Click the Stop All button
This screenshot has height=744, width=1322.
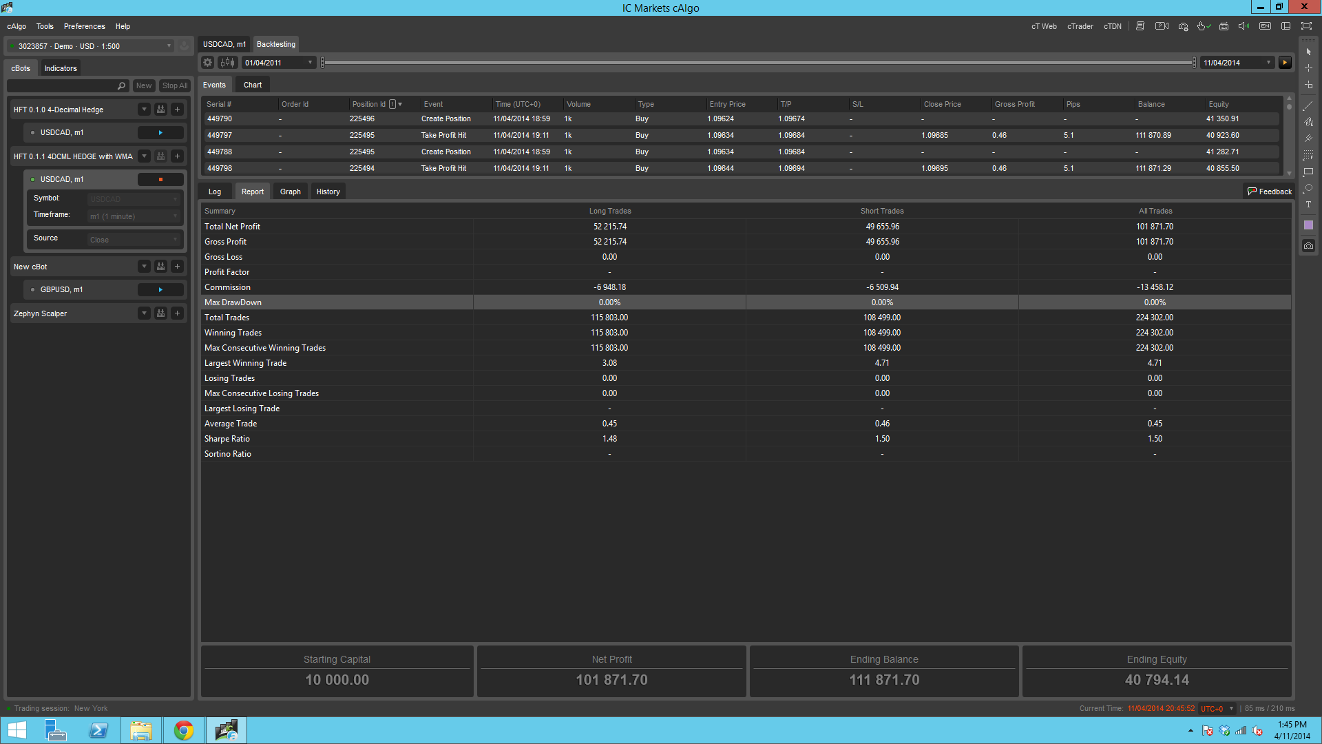pos(175,86)
